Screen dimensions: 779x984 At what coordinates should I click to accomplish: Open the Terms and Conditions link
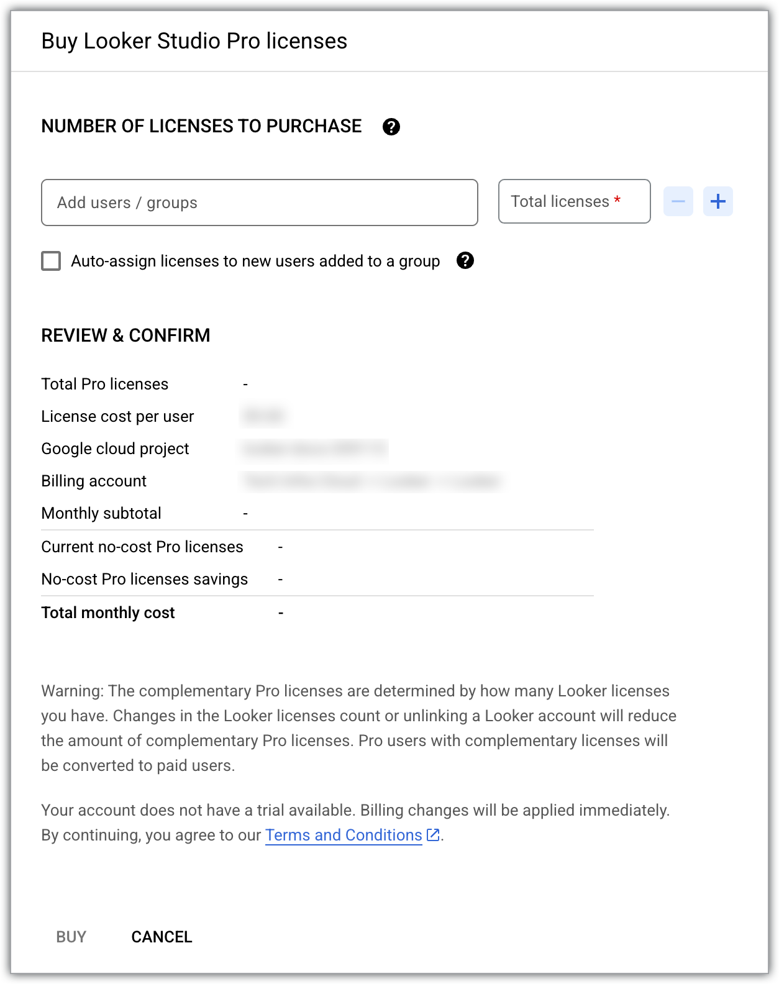[343, 835]
